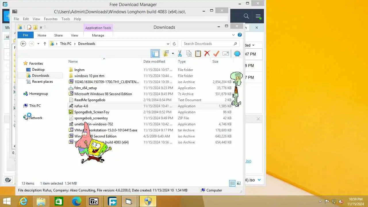Click the Up one level arrow
Screen dimensions: 368x207
tap(45, 44)
